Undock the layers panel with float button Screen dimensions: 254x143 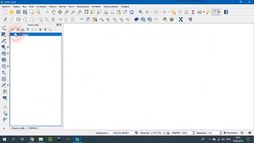point(58,25)
